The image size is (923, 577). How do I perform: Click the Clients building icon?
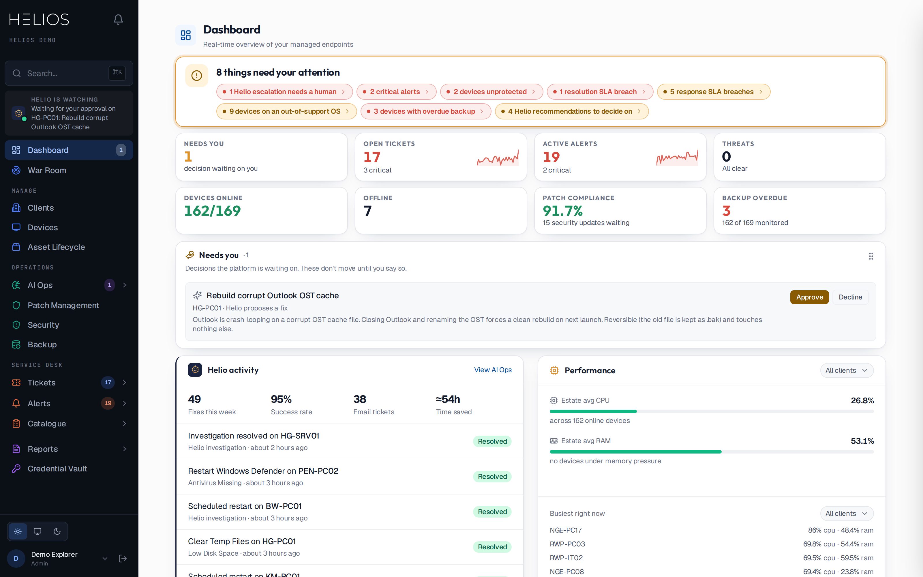[16, 208]
